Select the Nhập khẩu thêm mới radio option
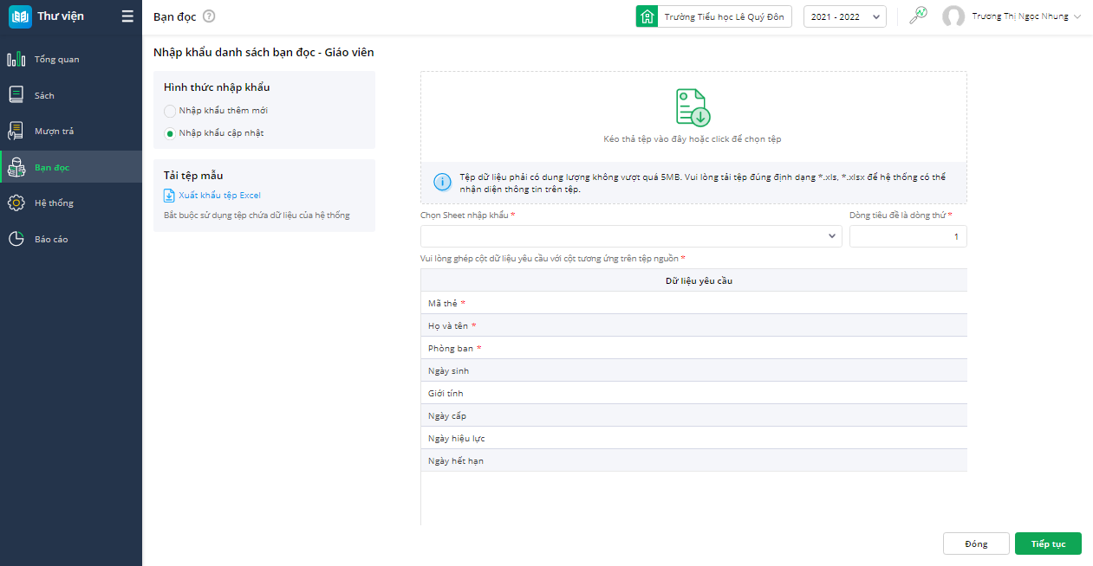Screen dimensions: 1093x566 click(170, 111)
